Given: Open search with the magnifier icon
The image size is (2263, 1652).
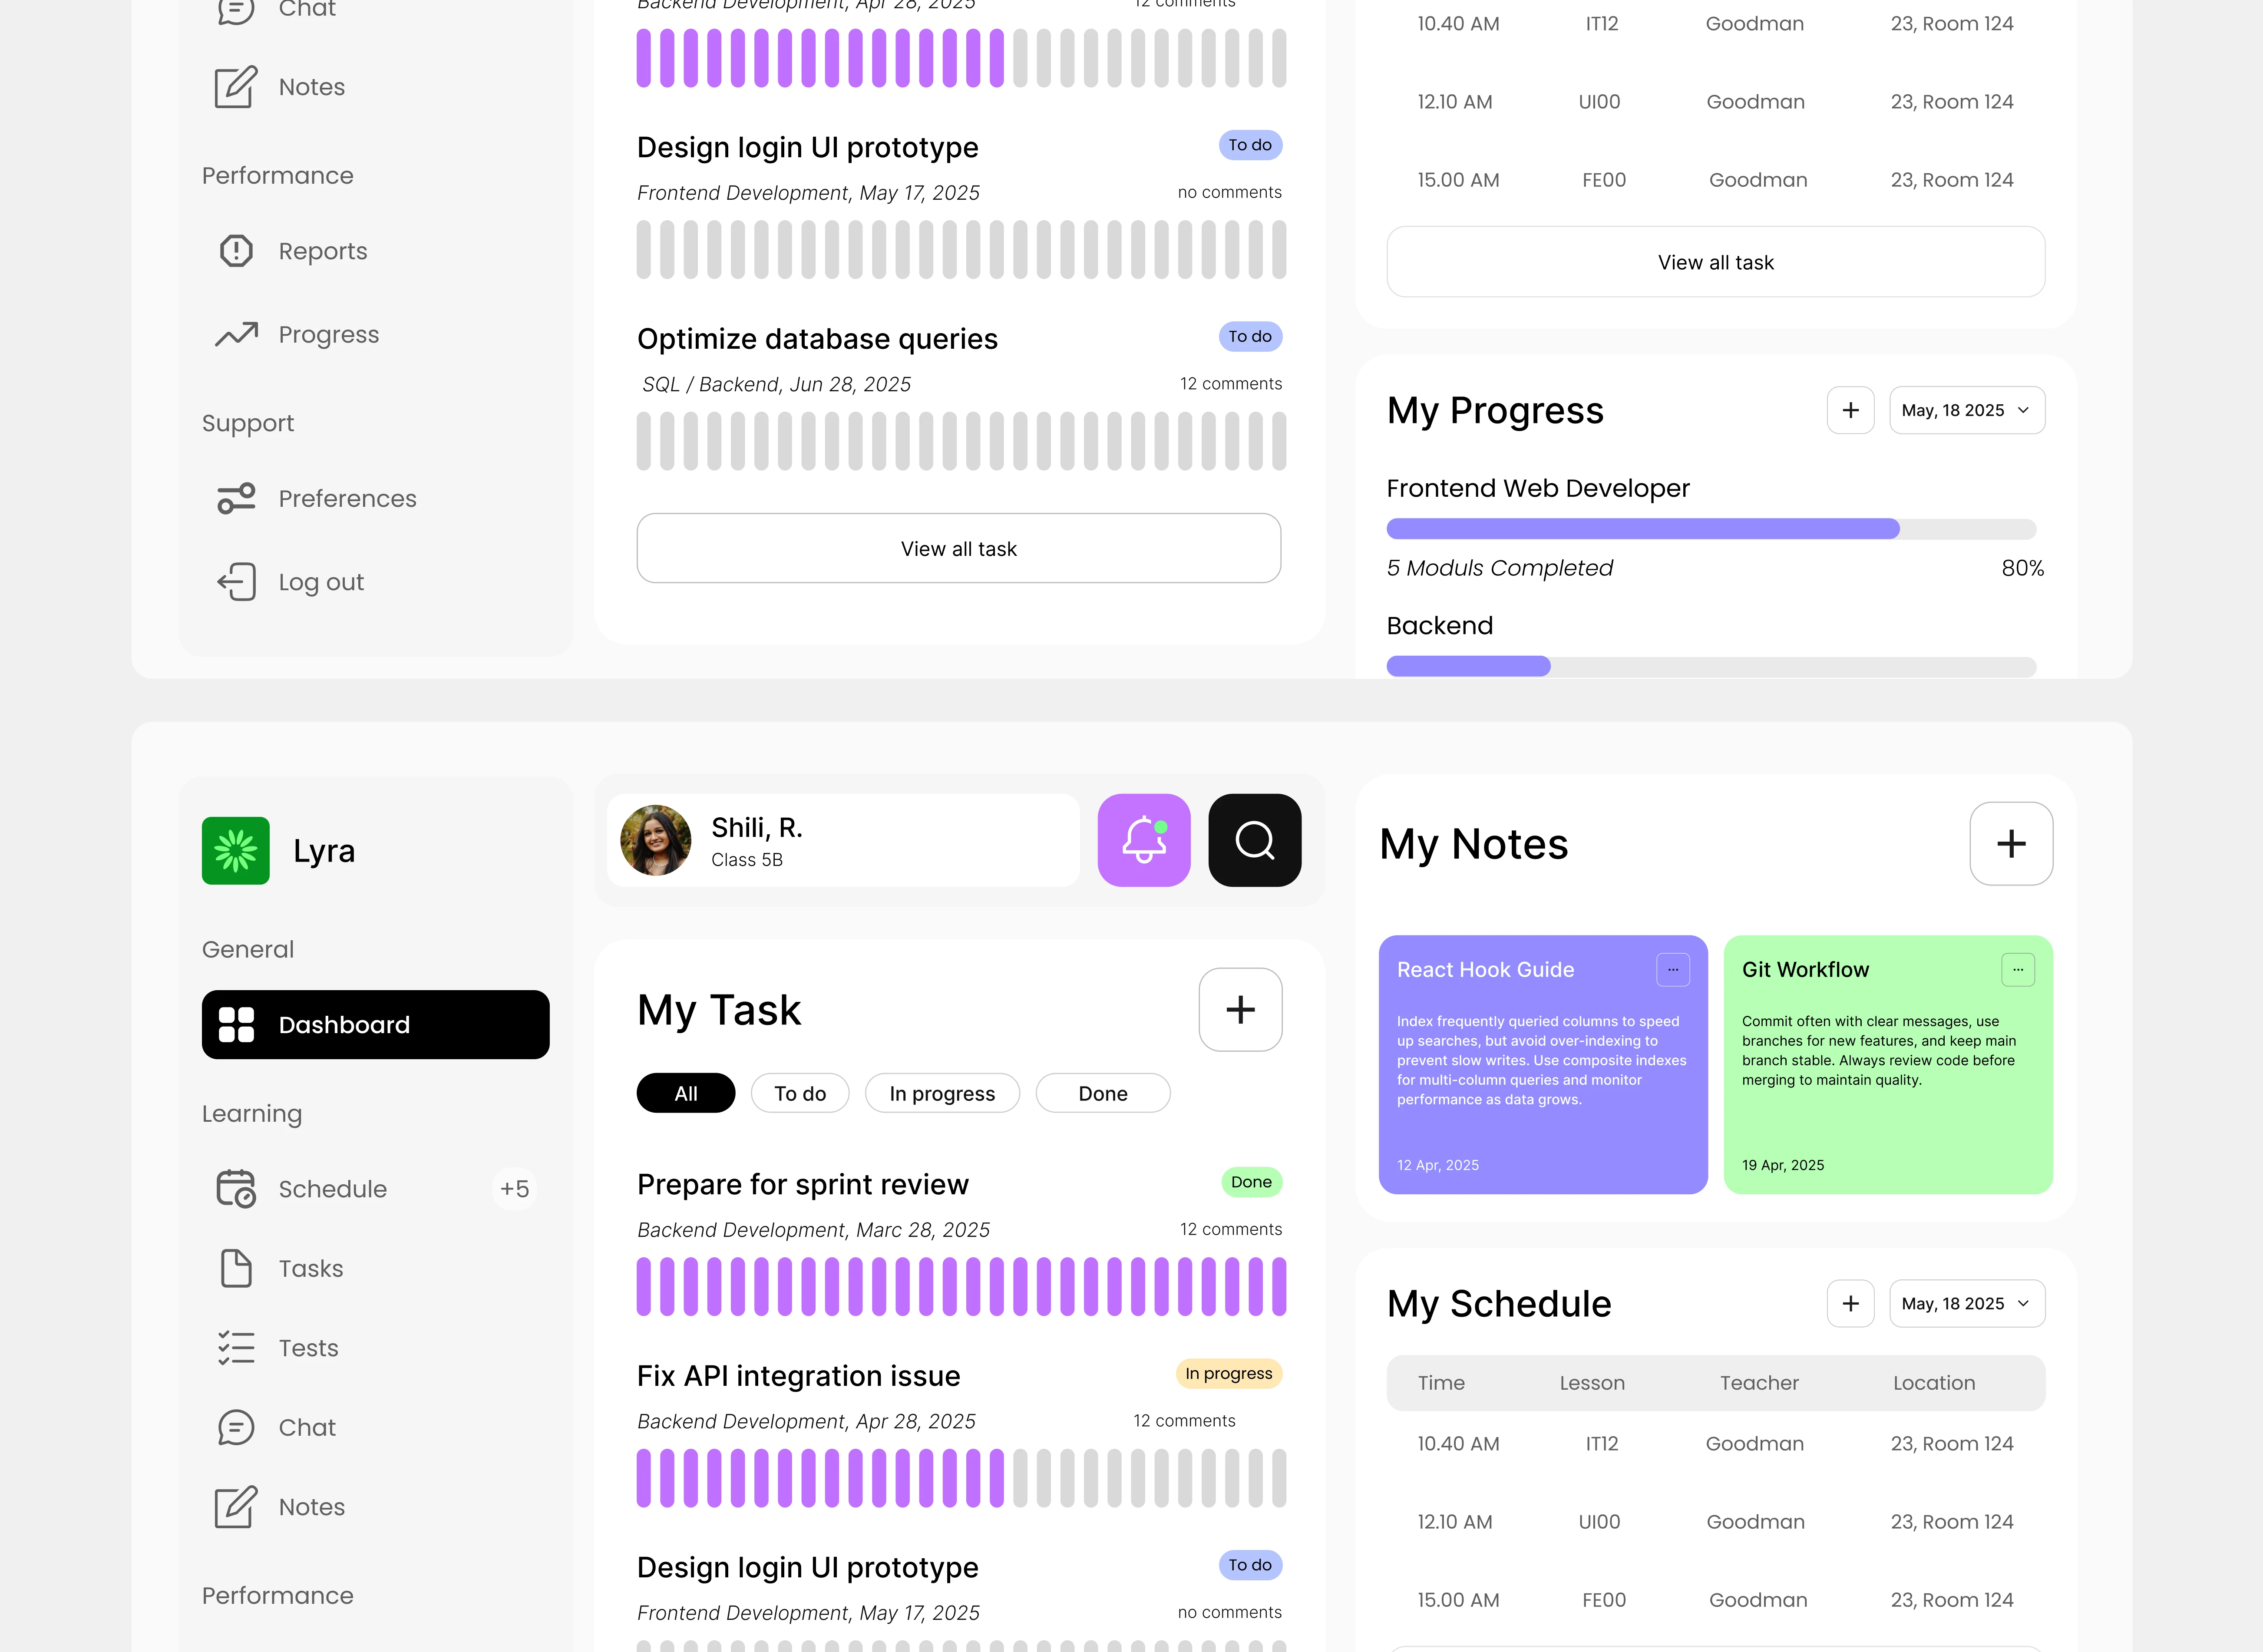Looking at the screenshot, I should [x=1254, y=840].
